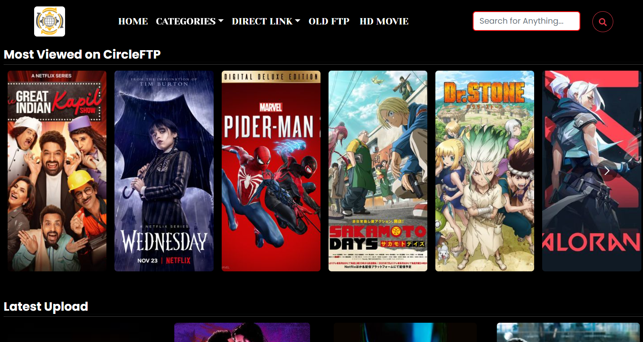Image resolution: width=643 pixels, height=342 pixels.
Task: Focus the Search for Anything field
Action: (527, 21)
